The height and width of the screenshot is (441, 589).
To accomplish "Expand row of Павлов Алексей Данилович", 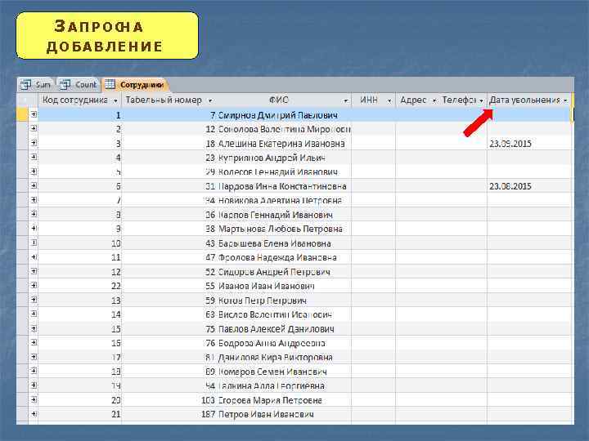I will (x=34, y=328).
